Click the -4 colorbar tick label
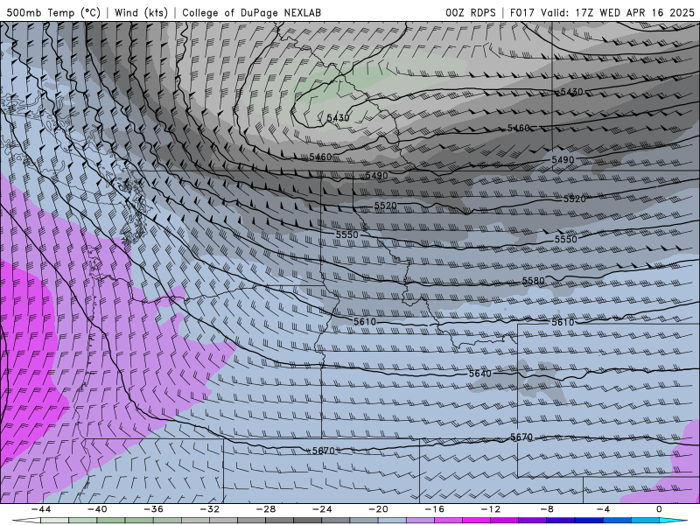Screen dimensions: 700x525 coord(603,509)
